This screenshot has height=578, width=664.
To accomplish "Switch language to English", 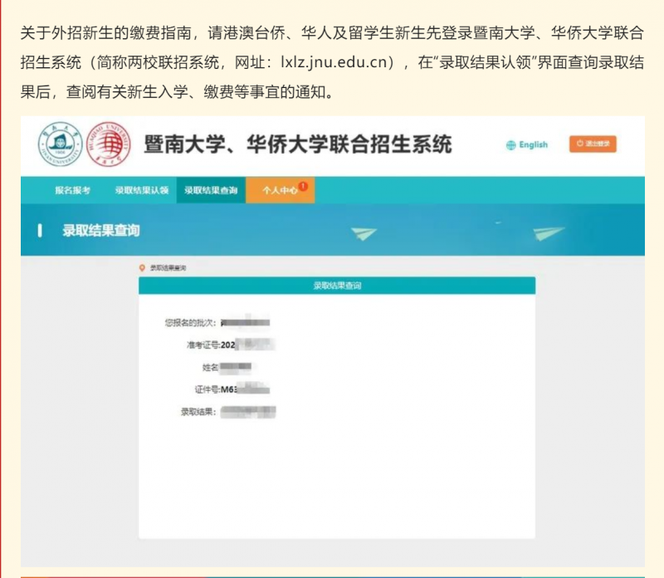I will [533, 145].
